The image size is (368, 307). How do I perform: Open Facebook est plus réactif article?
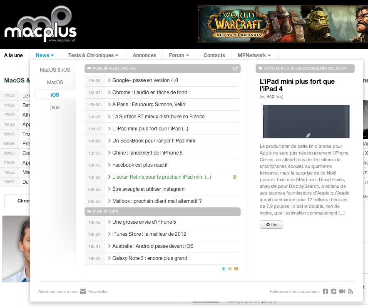coord(140,165)
